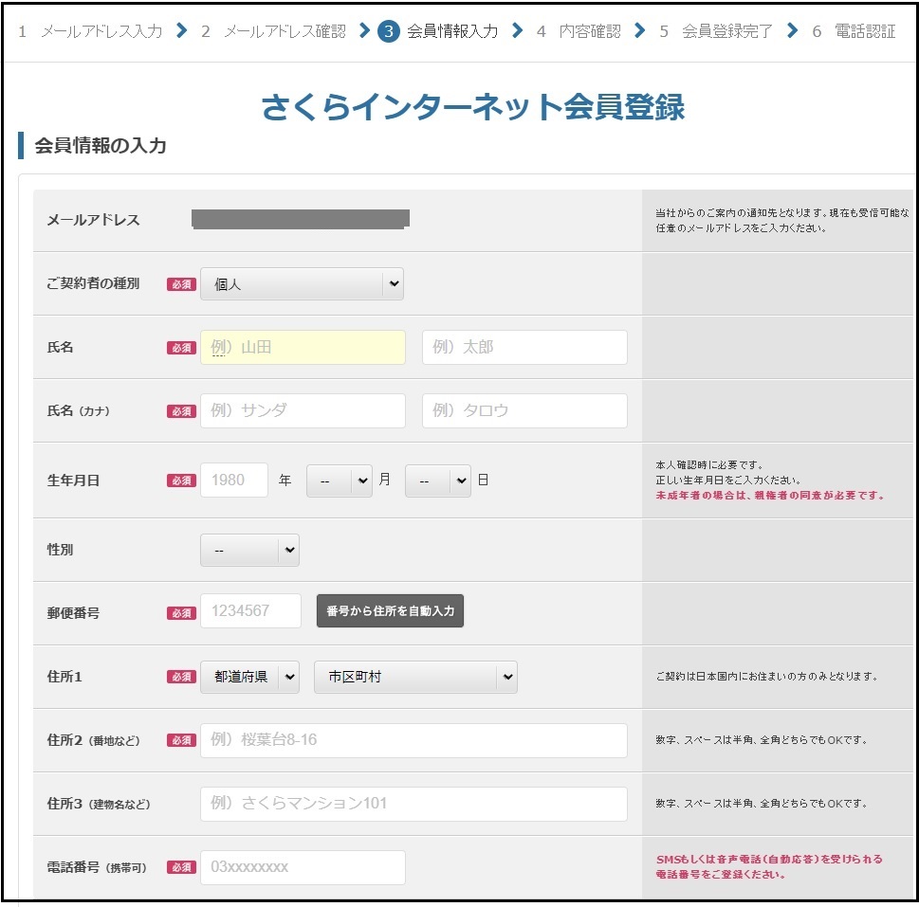Click the ご契約は日本国内にお住まいの方のみ note
The height and width of the screenshot is (907, 919).
tap(766, 677)
